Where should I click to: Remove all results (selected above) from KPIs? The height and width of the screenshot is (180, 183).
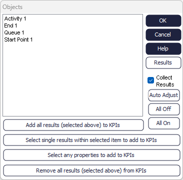pos(91,170)
